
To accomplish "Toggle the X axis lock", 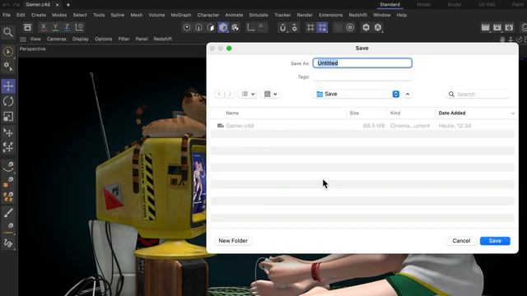I will [x=44, y=27].
